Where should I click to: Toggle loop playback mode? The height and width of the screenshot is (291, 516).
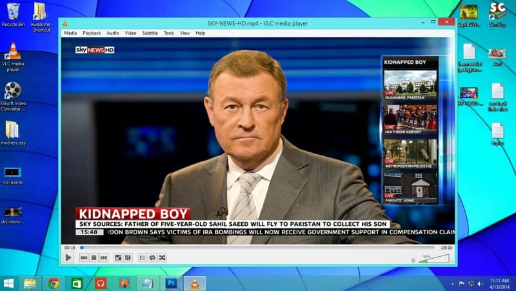coord(152,257)
